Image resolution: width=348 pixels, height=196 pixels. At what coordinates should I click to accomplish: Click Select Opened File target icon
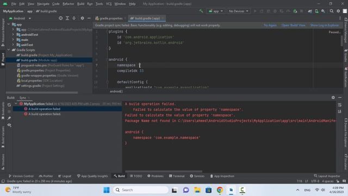coord(60,18)
